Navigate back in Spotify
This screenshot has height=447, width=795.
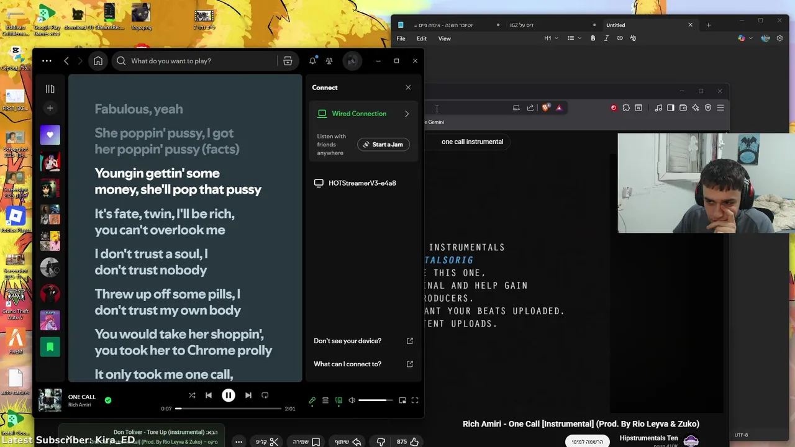click(66, 61)
